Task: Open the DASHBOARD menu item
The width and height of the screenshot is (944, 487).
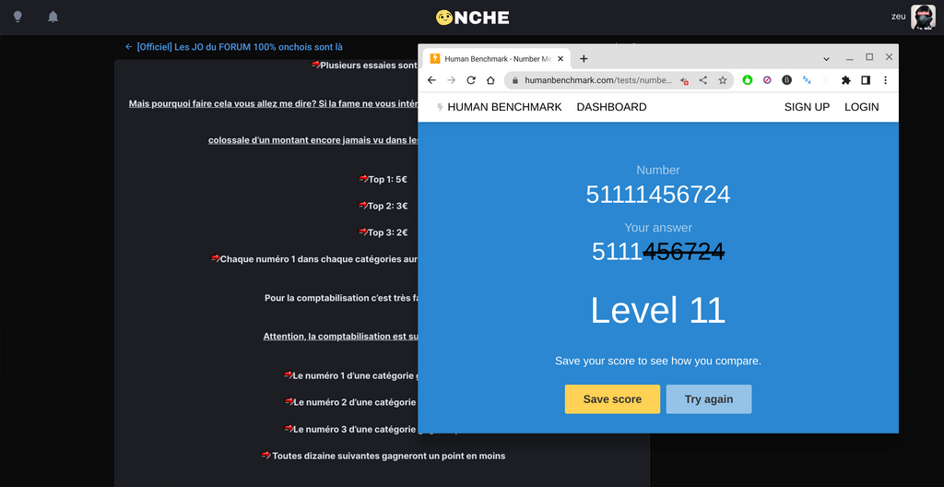Action: [x=611, y=107]
